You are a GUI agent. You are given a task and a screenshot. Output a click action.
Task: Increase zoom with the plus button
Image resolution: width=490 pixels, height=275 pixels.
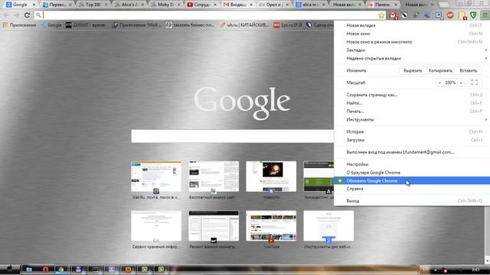(x=461, y=82)
